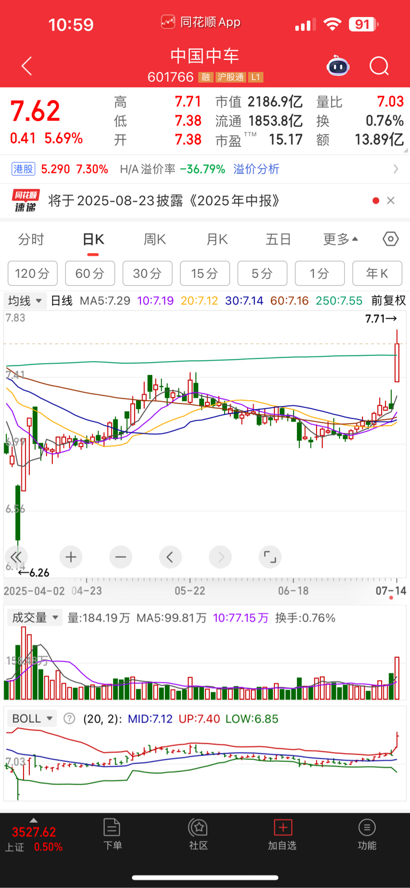Switch to 五日 five-day tab
The height and width of the screenshot is (888, 410).
coord(278,239)
